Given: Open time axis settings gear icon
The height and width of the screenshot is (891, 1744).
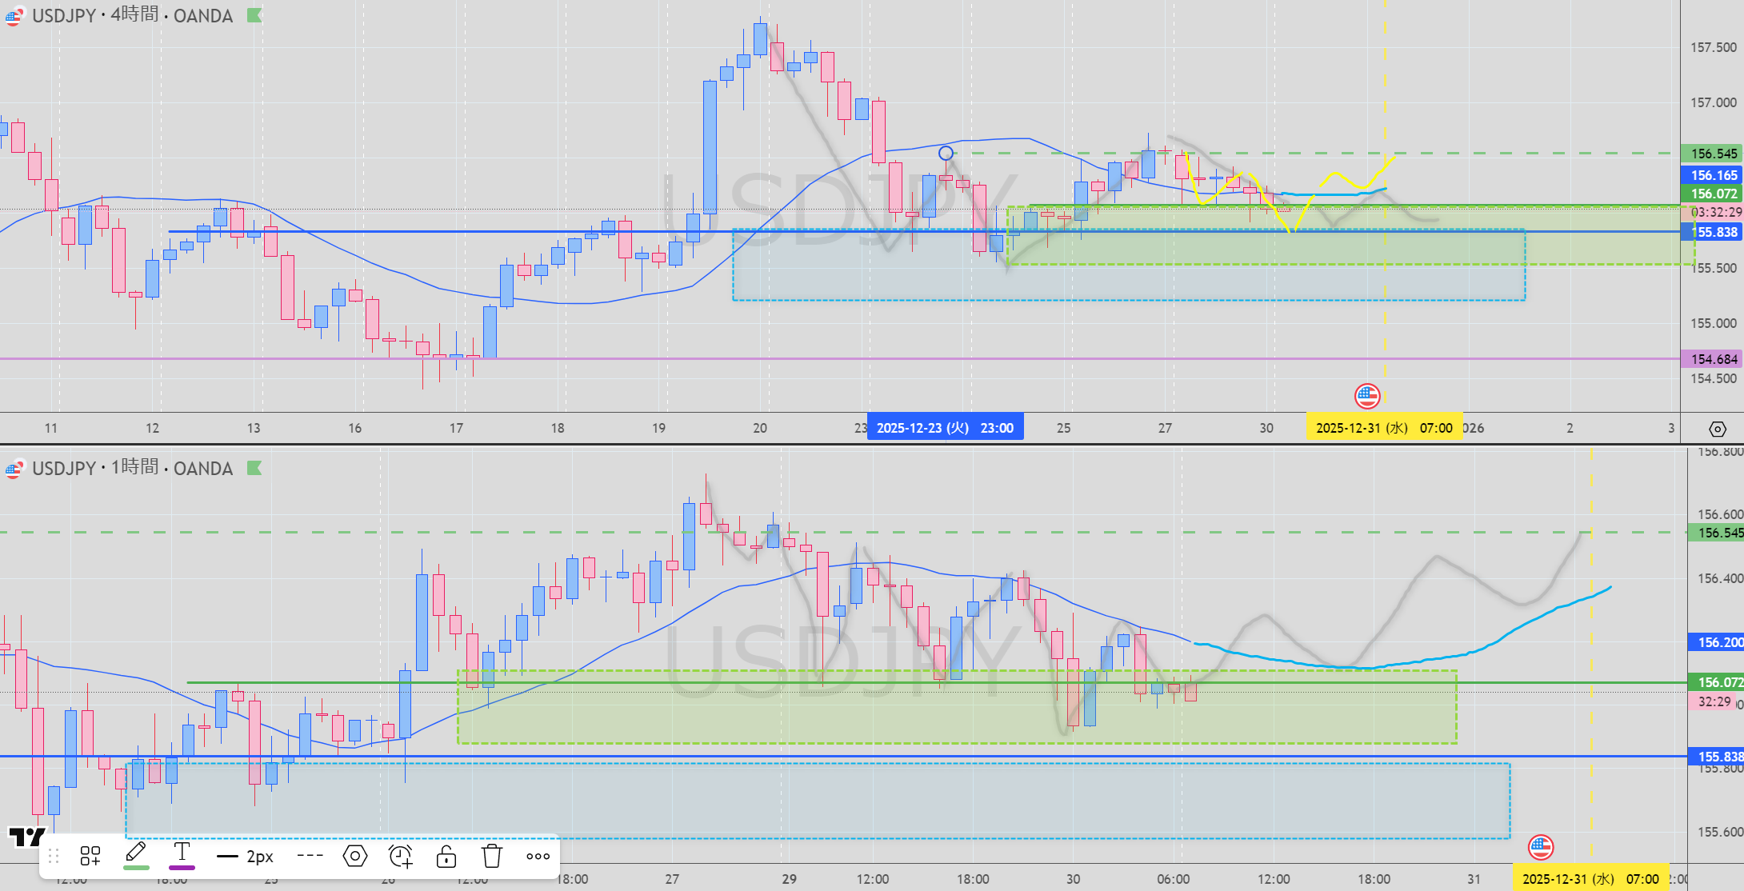Looking at the screenshot, I should pyautogui.click(x=1717, y=429).
